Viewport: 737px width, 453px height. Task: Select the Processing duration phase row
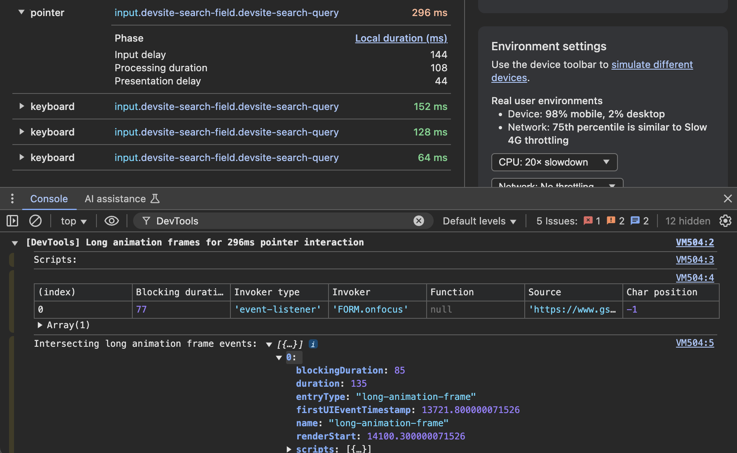click(x=281, y=68)
